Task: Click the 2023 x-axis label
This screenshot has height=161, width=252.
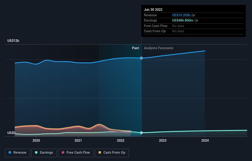Action: coord(163,141)
